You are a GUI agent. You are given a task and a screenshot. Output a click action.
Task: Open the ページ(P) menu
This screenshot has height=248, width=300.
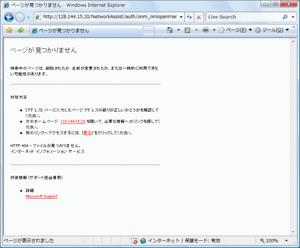235,30
